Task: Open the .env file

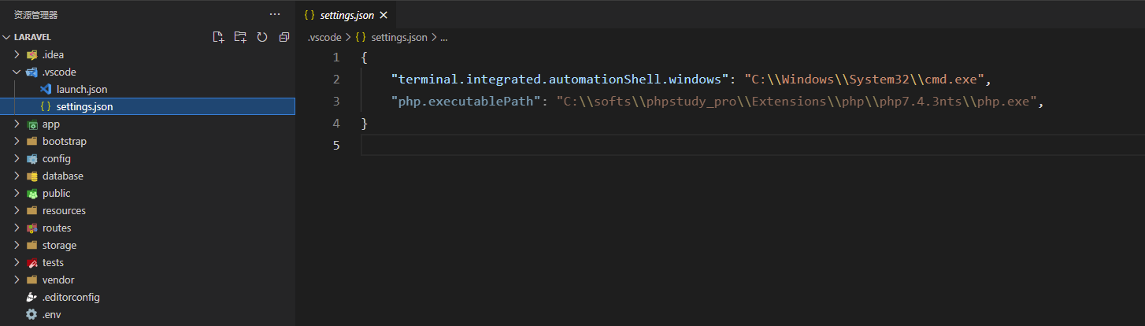Action: (x=147, y=314)
